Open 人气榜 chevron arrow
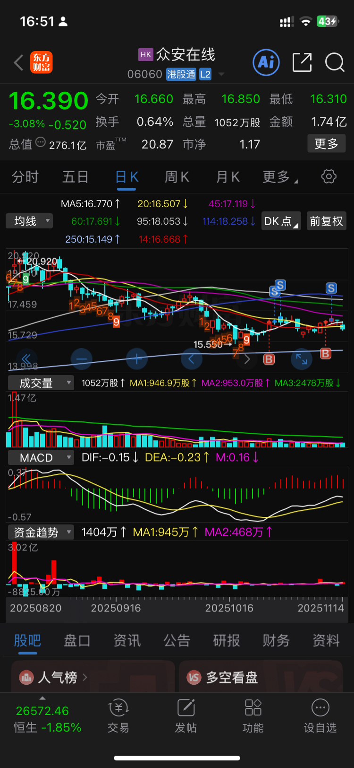 click(85, 678)
